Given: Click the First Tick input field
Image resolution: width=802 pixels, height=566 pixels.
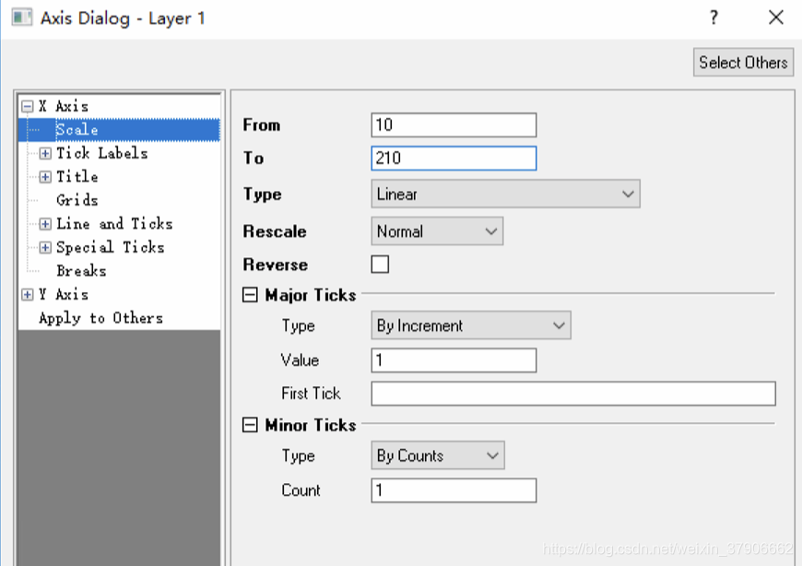Looking at the screenshot, I should point(573,394).
